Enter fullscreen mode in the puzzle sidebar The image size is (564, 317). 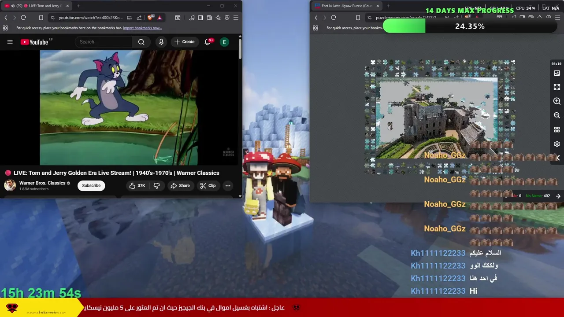557,87
